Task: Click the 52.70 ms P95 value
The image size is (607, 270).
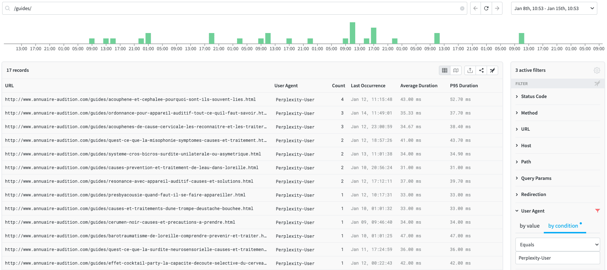Action: (x=460, y=99)
